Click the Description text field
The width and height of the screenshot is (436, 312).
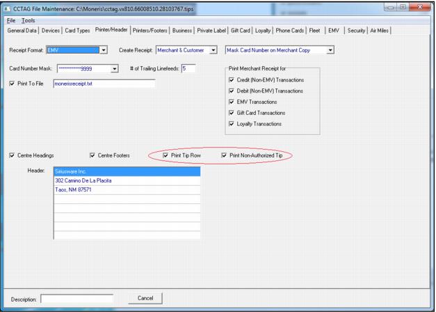[x=76, y=299]
